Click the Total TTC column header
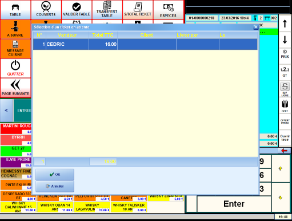This screenshot has width=292, height=221. tap(103, 35)
